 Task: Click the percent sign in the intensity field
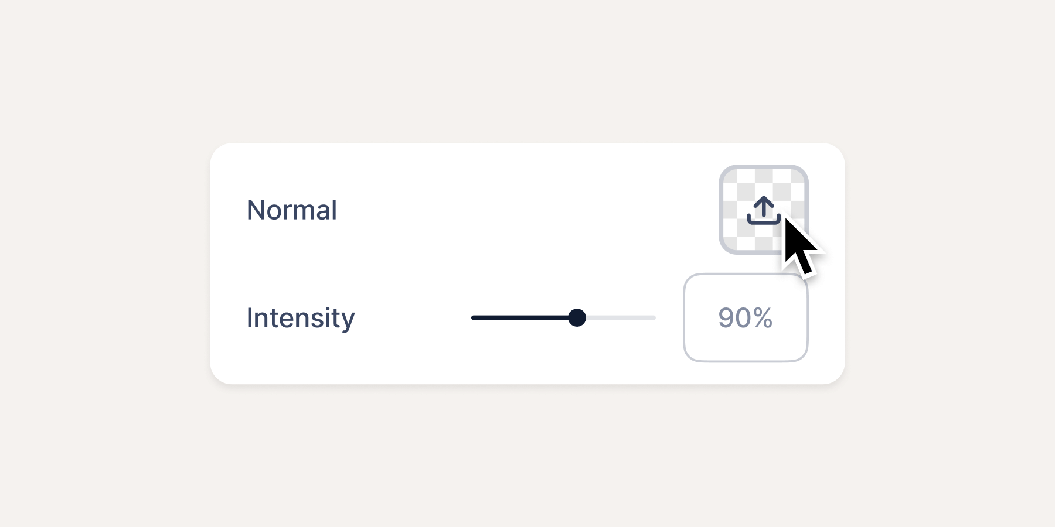point(763,318)
